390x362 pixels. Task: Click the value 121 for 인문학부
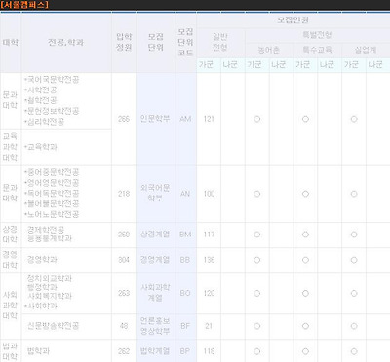209,119
